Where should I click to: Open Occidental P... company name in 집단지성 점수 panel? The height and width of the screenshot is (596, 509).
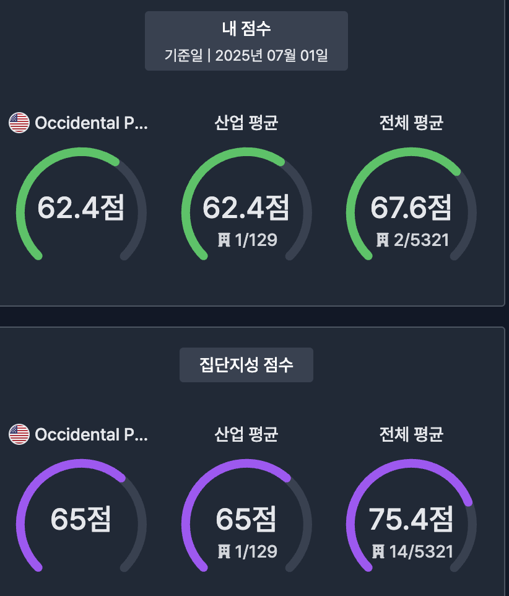point(92,434)
